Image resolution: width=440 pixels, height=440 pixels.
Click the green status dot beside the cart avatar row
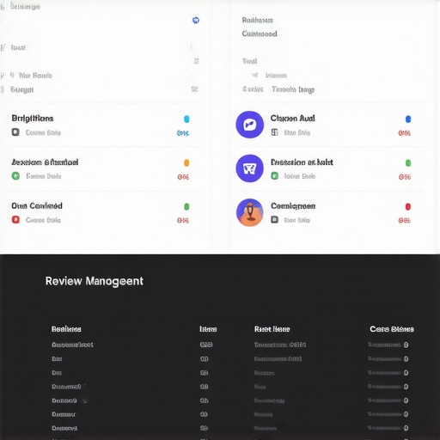408,162
